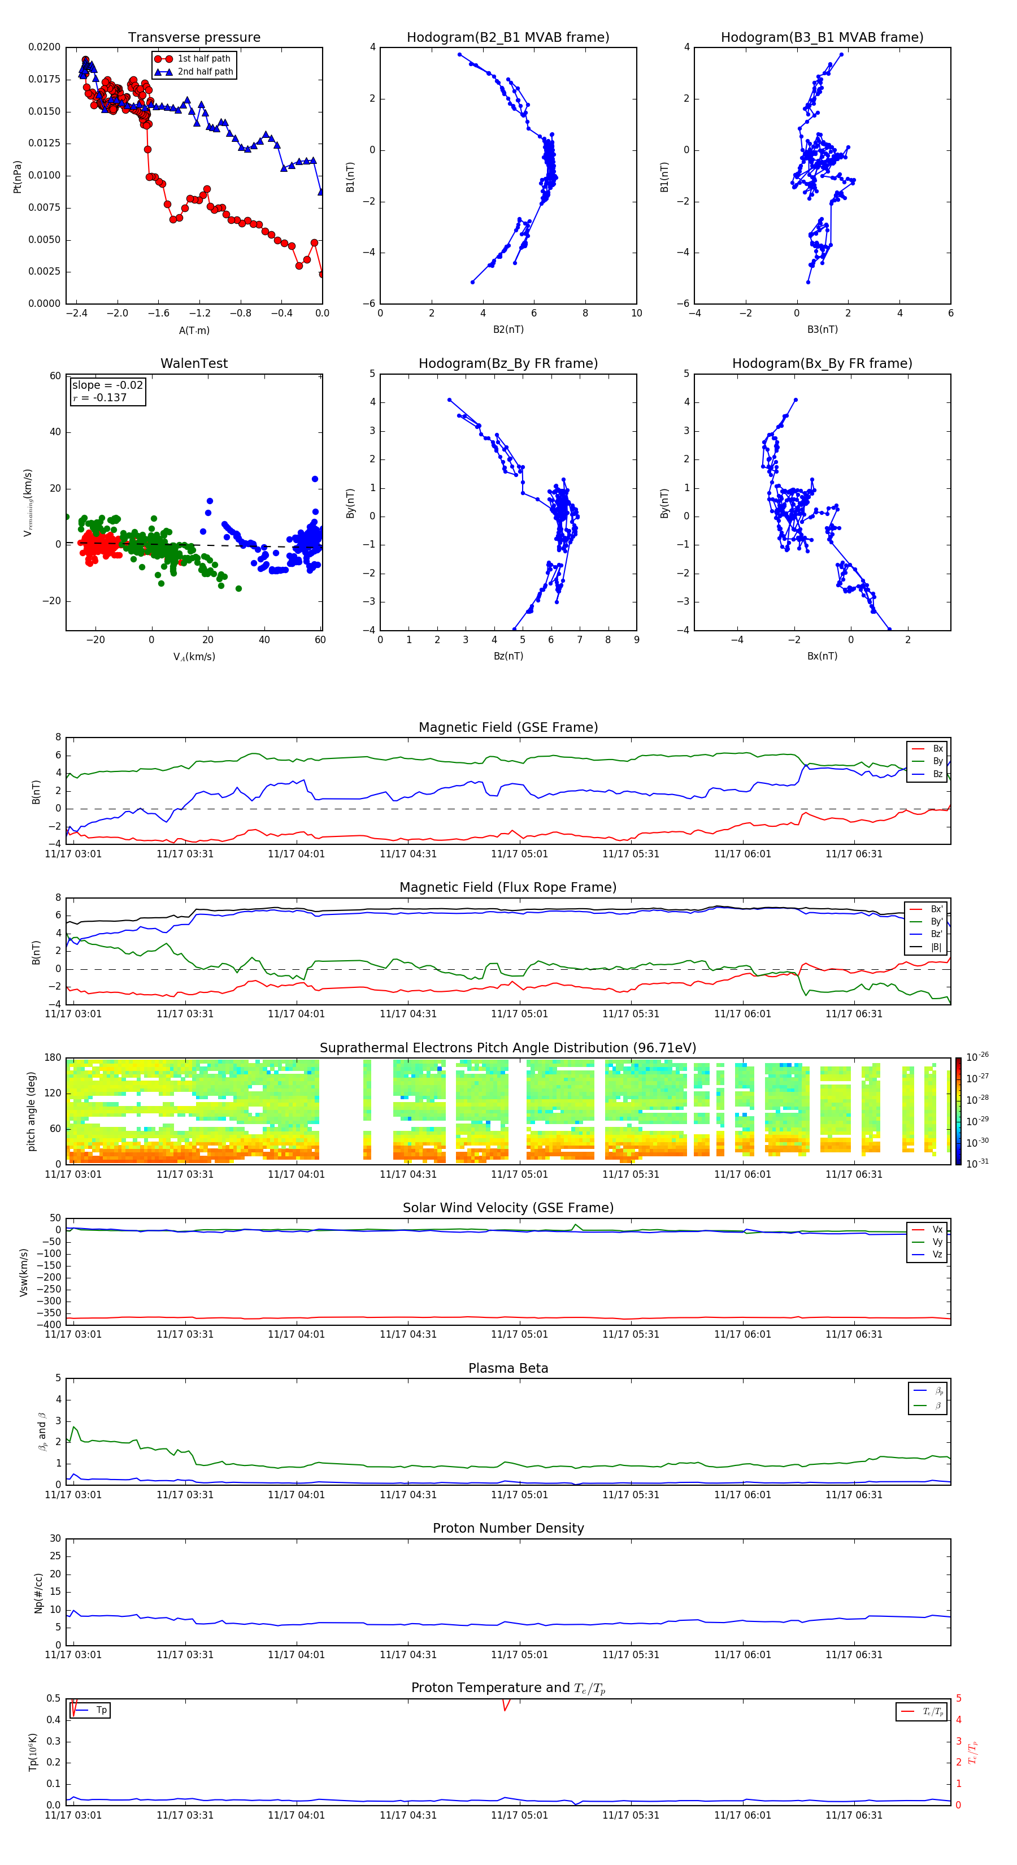Click the "Bx'" flux rope legend entry

[927, 909]
